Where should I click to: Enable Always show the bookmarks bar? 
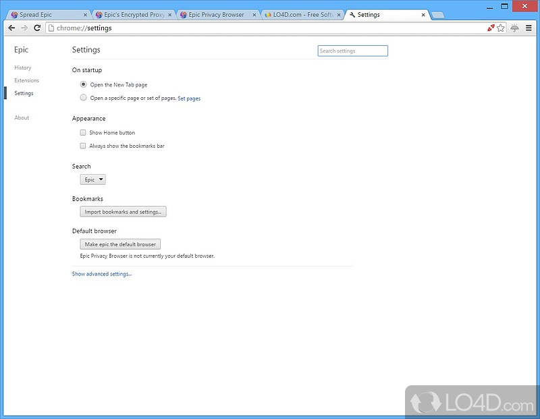(82, 146)
